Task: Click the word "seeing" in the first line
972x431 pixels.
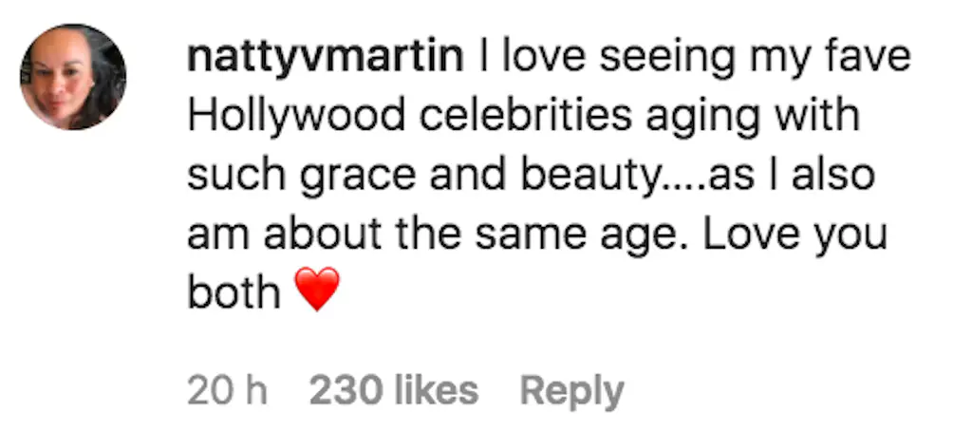Action: (639, 59)
